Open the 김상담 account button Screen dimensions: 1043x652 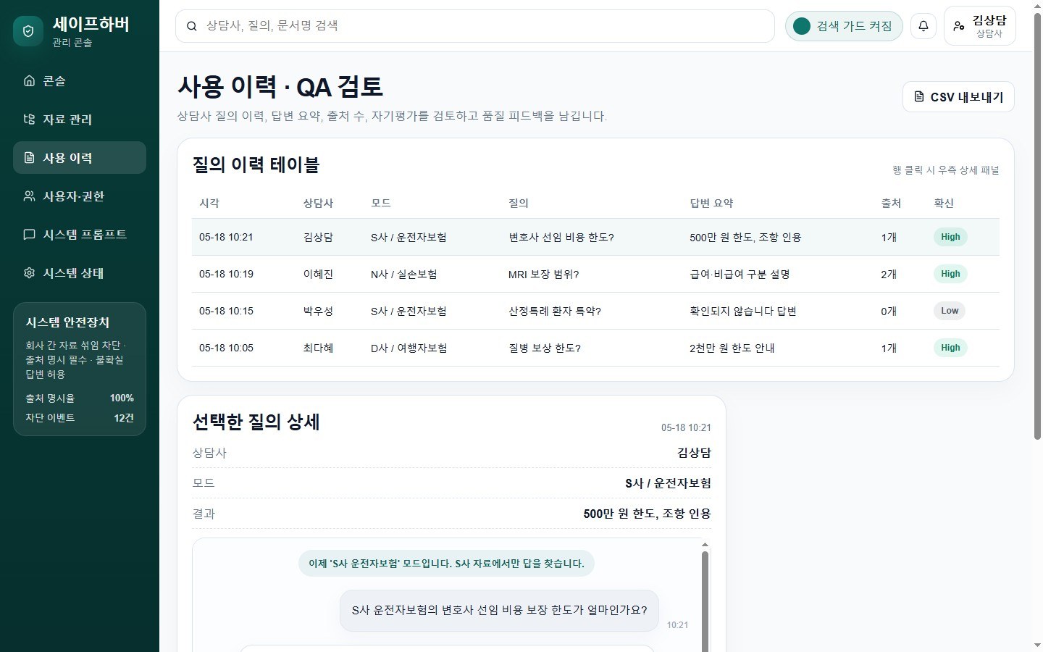point(979,26)
